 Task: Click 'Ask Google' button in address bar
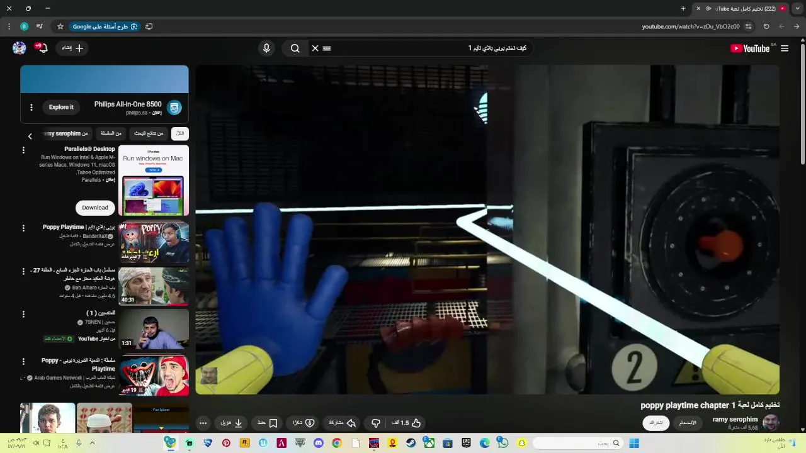point(105,26)
